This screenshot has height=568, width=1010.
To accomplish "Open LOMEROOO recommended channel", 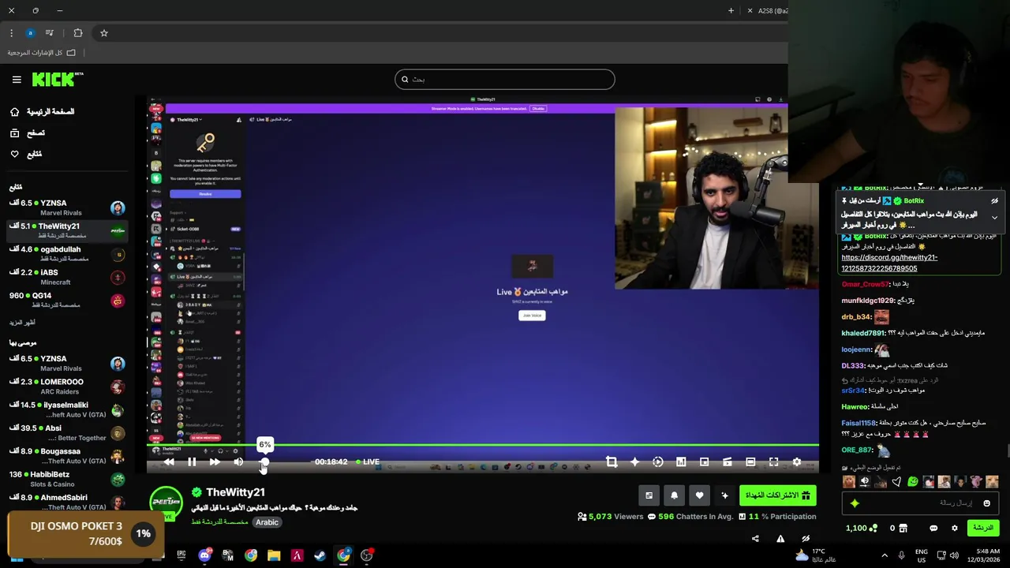I will coord(67,387).
